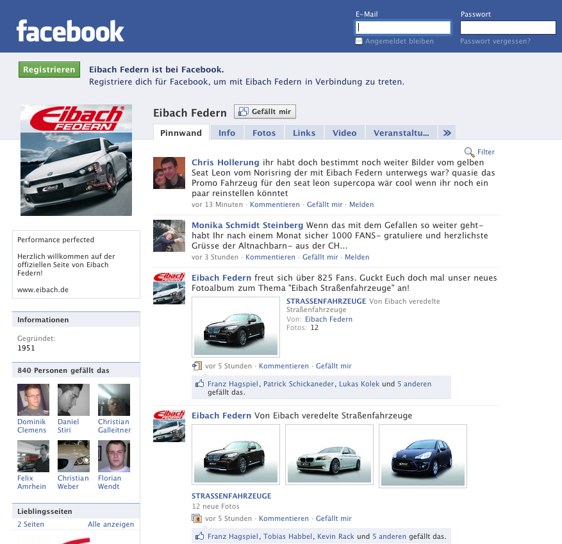Open the Info tab

click(x=227, y=133)
